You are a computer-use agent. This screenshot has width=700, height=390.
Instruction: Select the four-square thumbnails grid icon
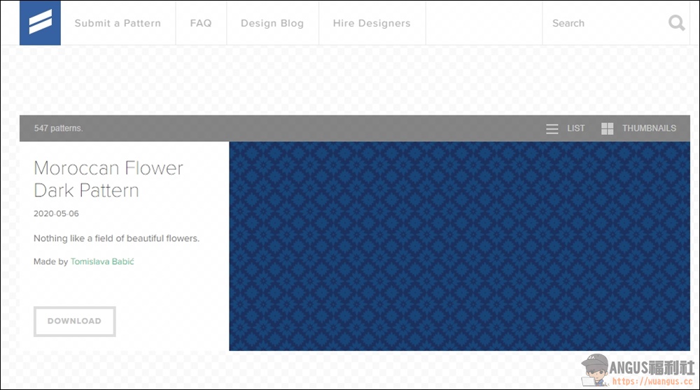point(607,129)
